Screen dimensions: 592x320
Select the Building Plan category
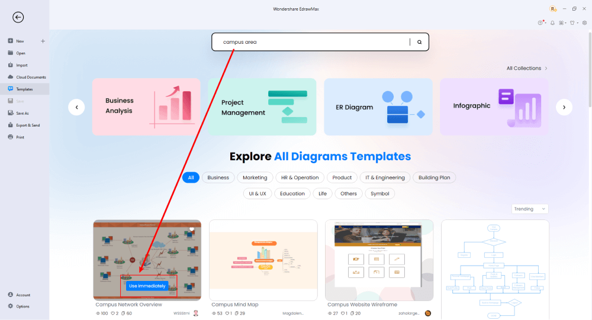(434, 177)
